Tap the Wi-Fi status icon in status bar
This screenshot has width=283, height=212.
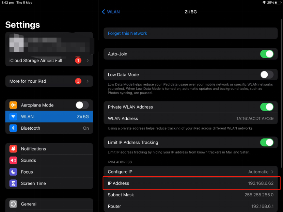264,3
